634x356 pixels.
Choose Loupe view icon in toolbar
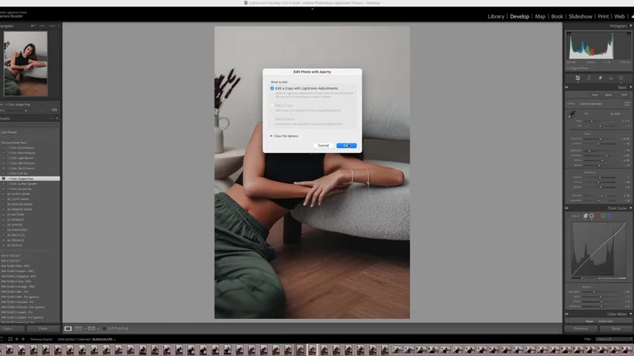coord(68,329)
